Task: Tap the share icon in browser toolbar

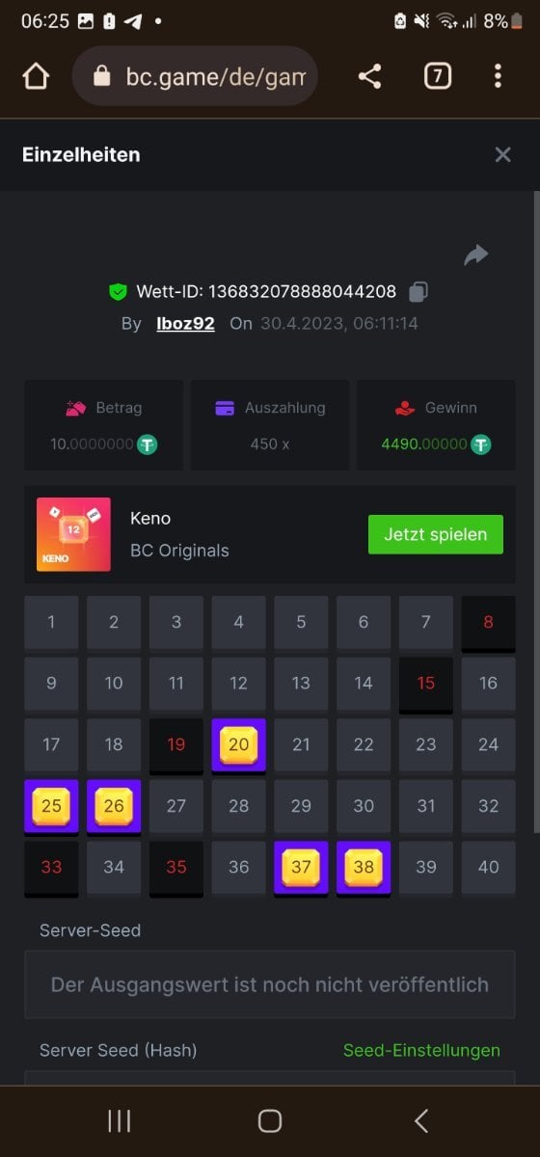Action: [x=369, y=76]
